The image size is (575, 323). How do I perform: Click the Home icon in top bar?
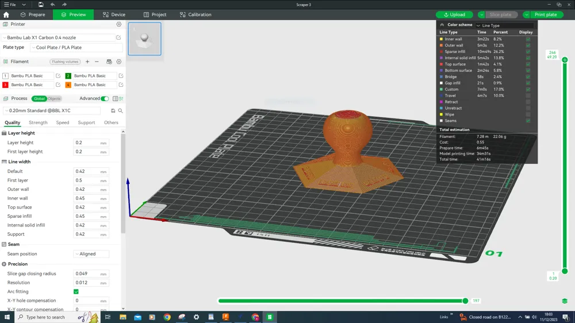pos(6,14)
